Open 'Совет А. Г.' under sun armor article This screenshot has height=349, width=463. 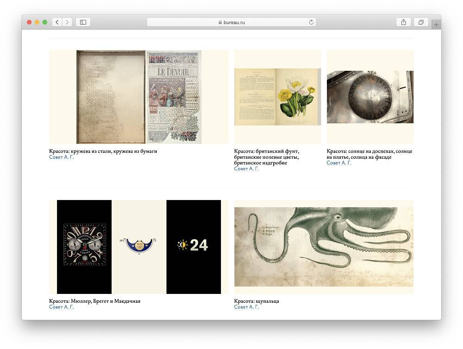(x=339, y=162)
